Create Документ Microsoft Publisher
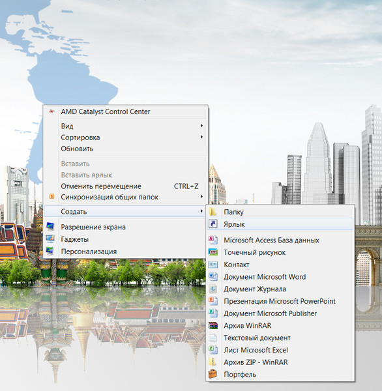 [x=280, y=313]
